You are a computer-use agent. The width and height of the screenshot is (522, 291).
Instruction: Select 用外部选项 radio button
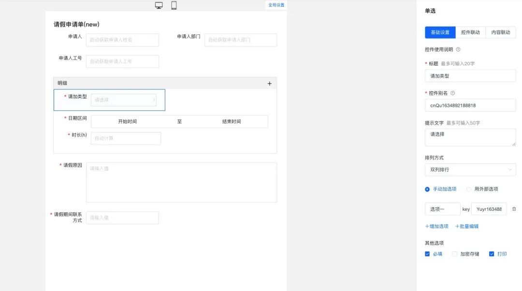coord(469,189)
